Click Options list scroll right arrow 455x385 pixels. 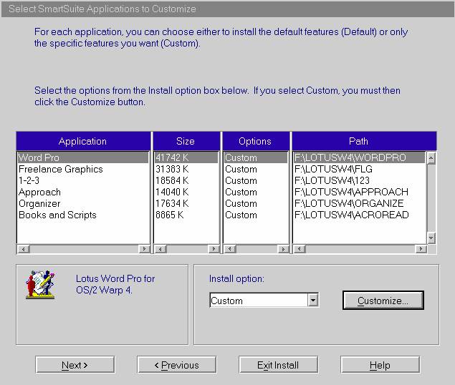[283, 249]
